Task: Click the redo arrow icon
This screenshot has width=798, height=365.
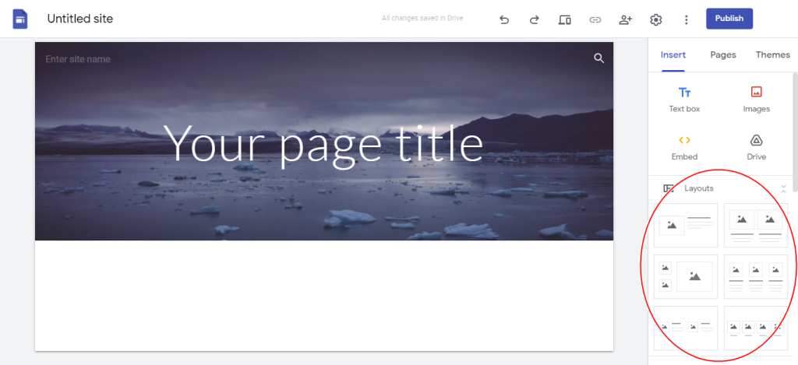Action: (x=535, y=19)
